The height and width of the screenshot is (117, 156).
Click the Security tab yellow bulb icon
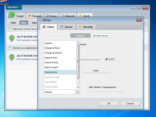click(x=80, y=27)
